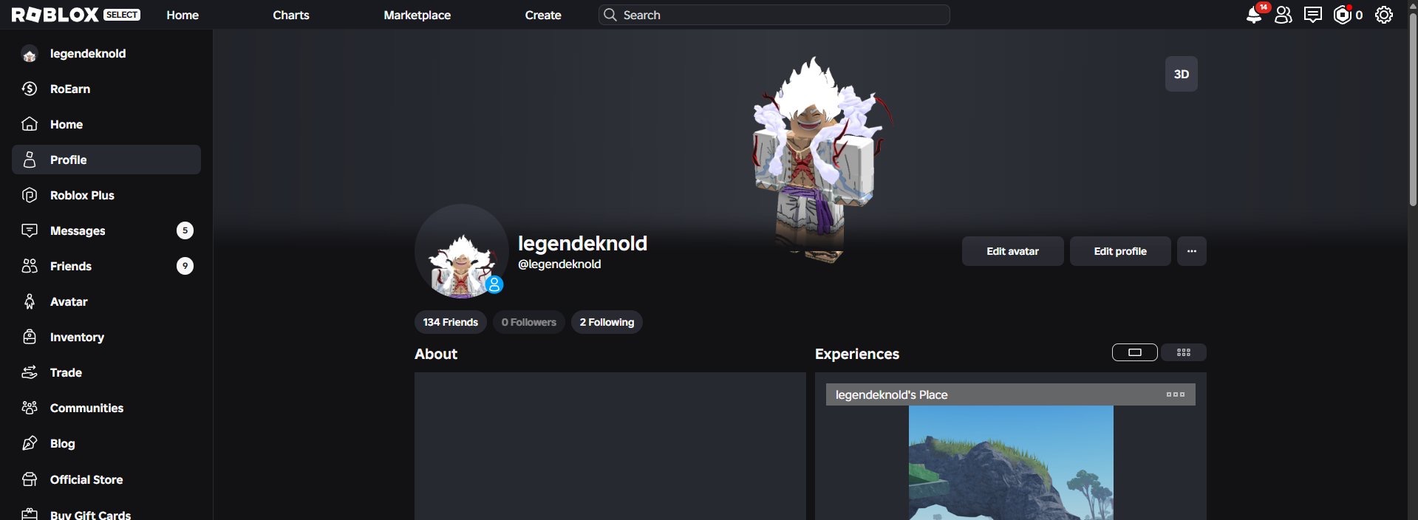Click the legendeknold avatar icon in sidebar

30,54
